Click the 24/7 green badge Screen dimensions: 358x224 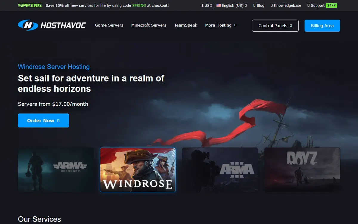[331, 5]
